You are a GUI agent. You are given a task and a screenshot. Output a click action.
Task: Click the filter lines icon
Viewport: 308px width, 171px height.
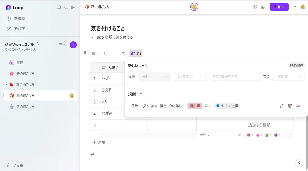tap(114, 53)
